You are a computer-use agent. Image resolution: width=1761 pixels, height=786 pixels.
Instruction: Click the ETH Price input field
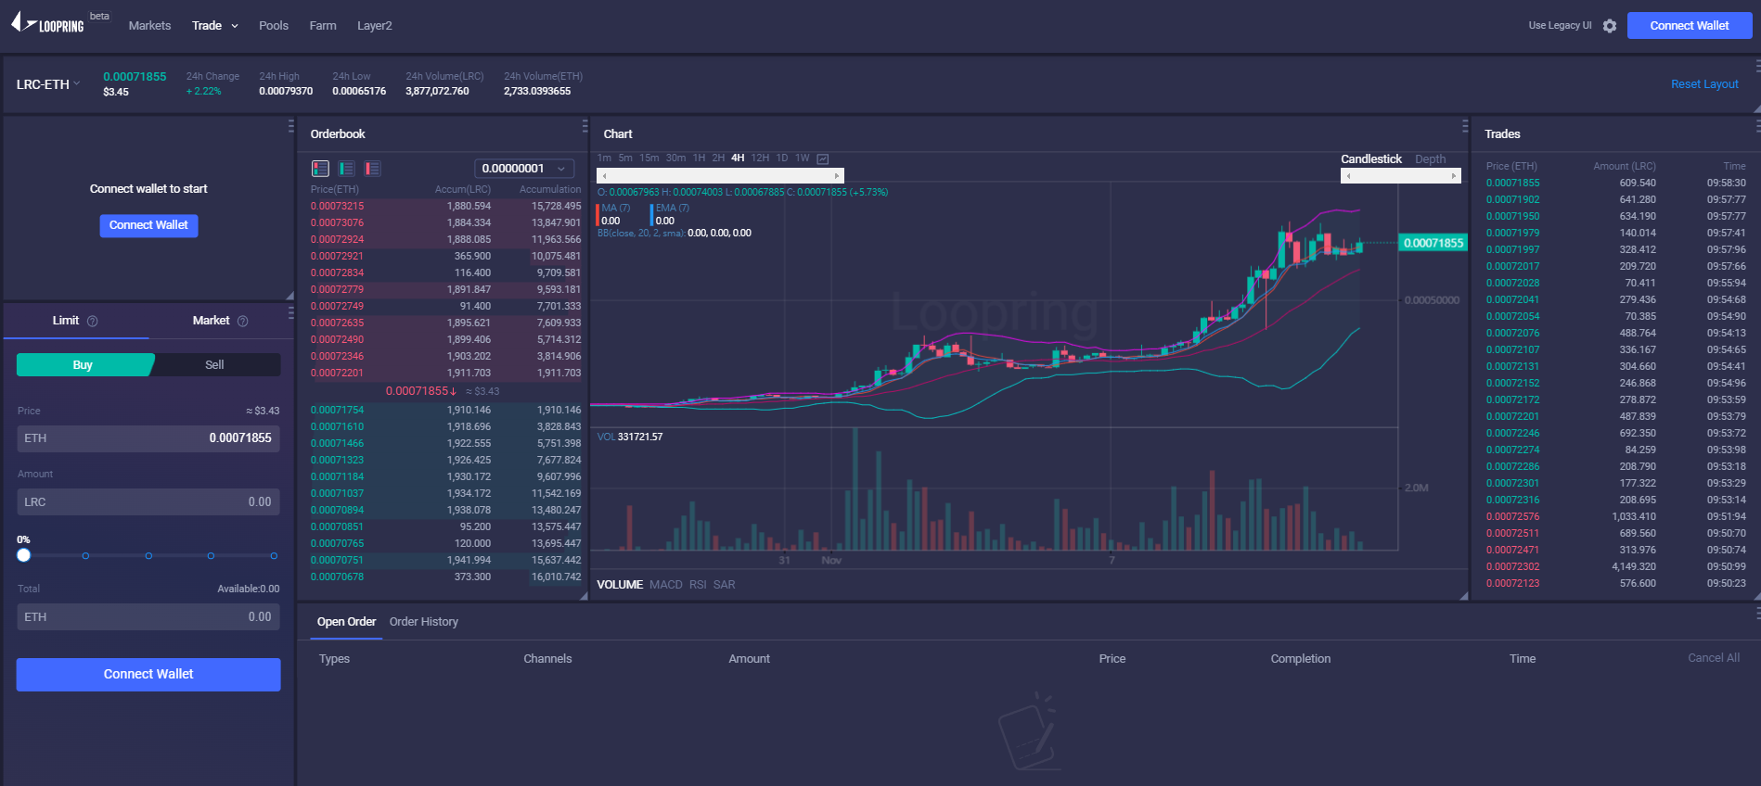[148, 438]
